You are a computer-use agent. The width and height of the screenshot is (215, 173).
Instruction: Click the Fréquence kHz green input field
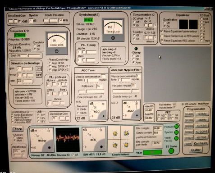(x=20, y=35)
